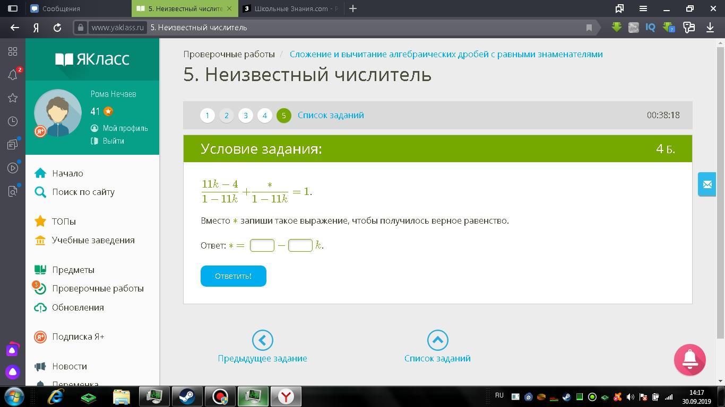725x407 pixels.
Task: Open new browser tab with plus button
Action: (x=353, y=8)
